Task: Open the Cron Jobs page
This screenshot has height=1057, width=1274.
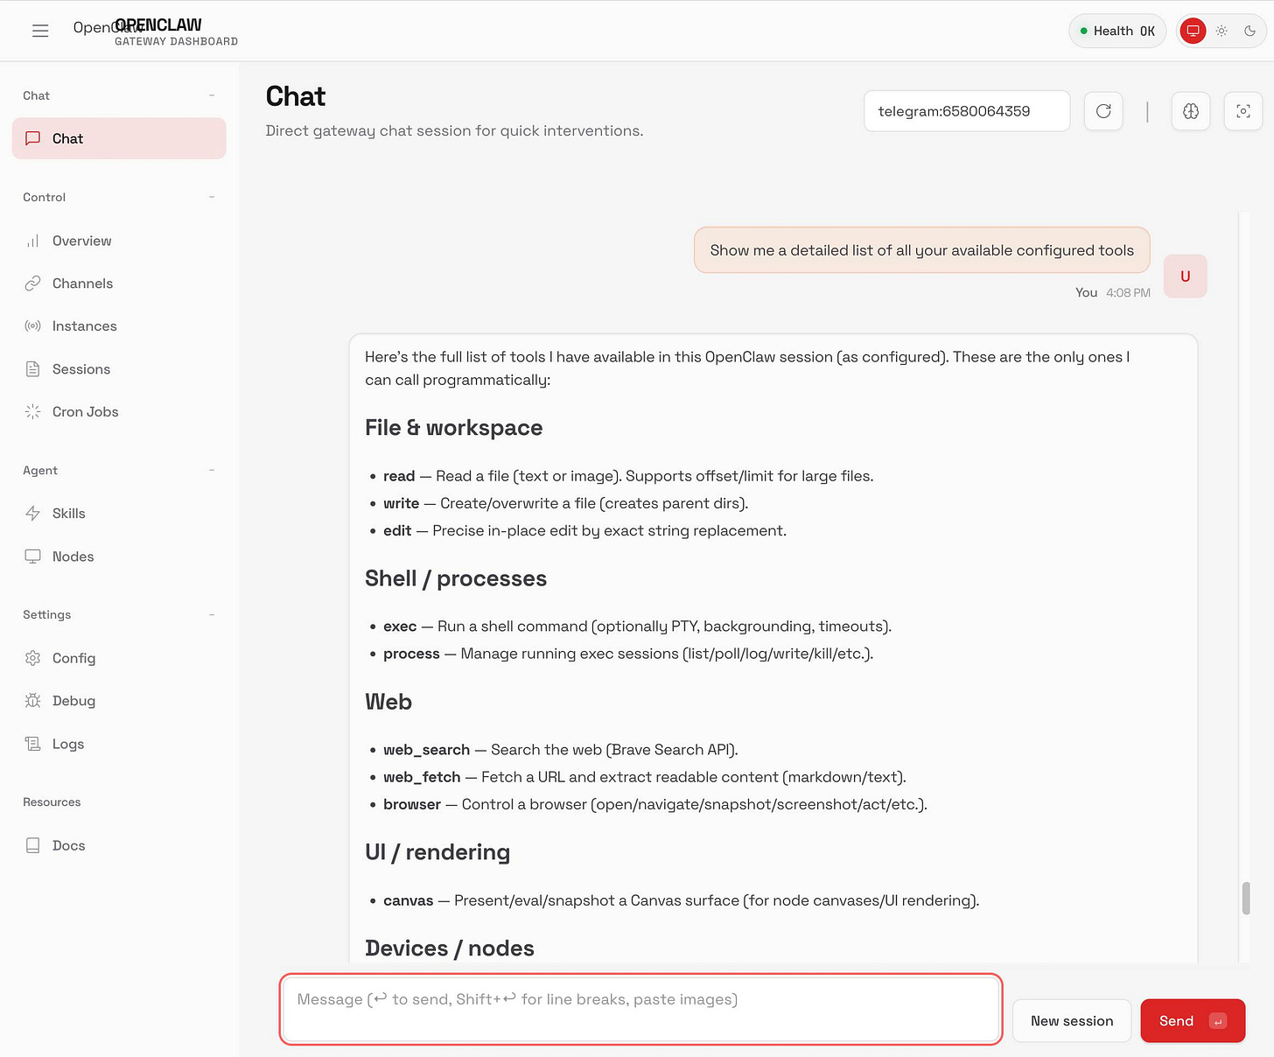Action: 85,411
